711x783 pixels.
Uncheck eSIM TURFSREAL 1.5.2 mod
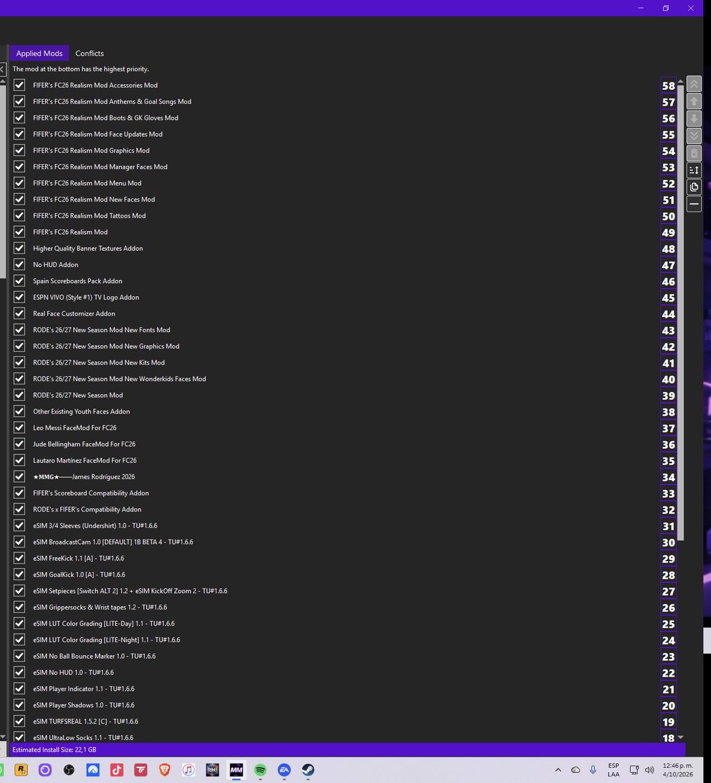pyautogui.click(x=19, y=721)
